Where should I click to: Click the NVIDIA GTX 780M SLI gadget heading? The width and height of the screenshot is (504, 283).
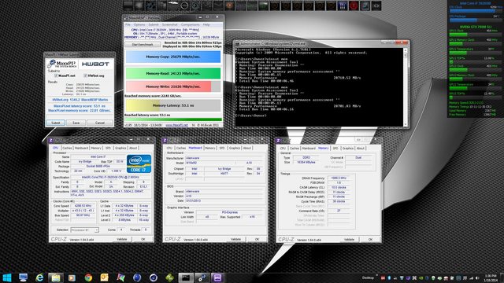pyautogui.click(x=475, y=27)
